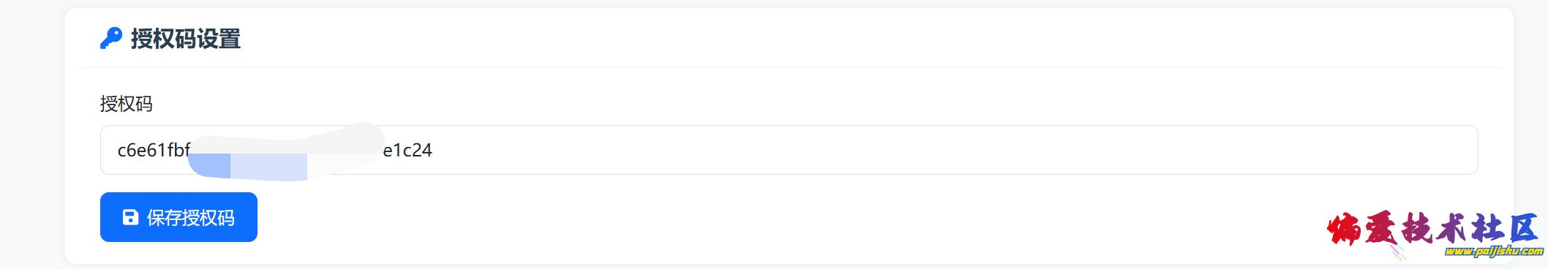Click the blue key icon beside the heading
The image size is (1548, 269).
tap(110, 39)
